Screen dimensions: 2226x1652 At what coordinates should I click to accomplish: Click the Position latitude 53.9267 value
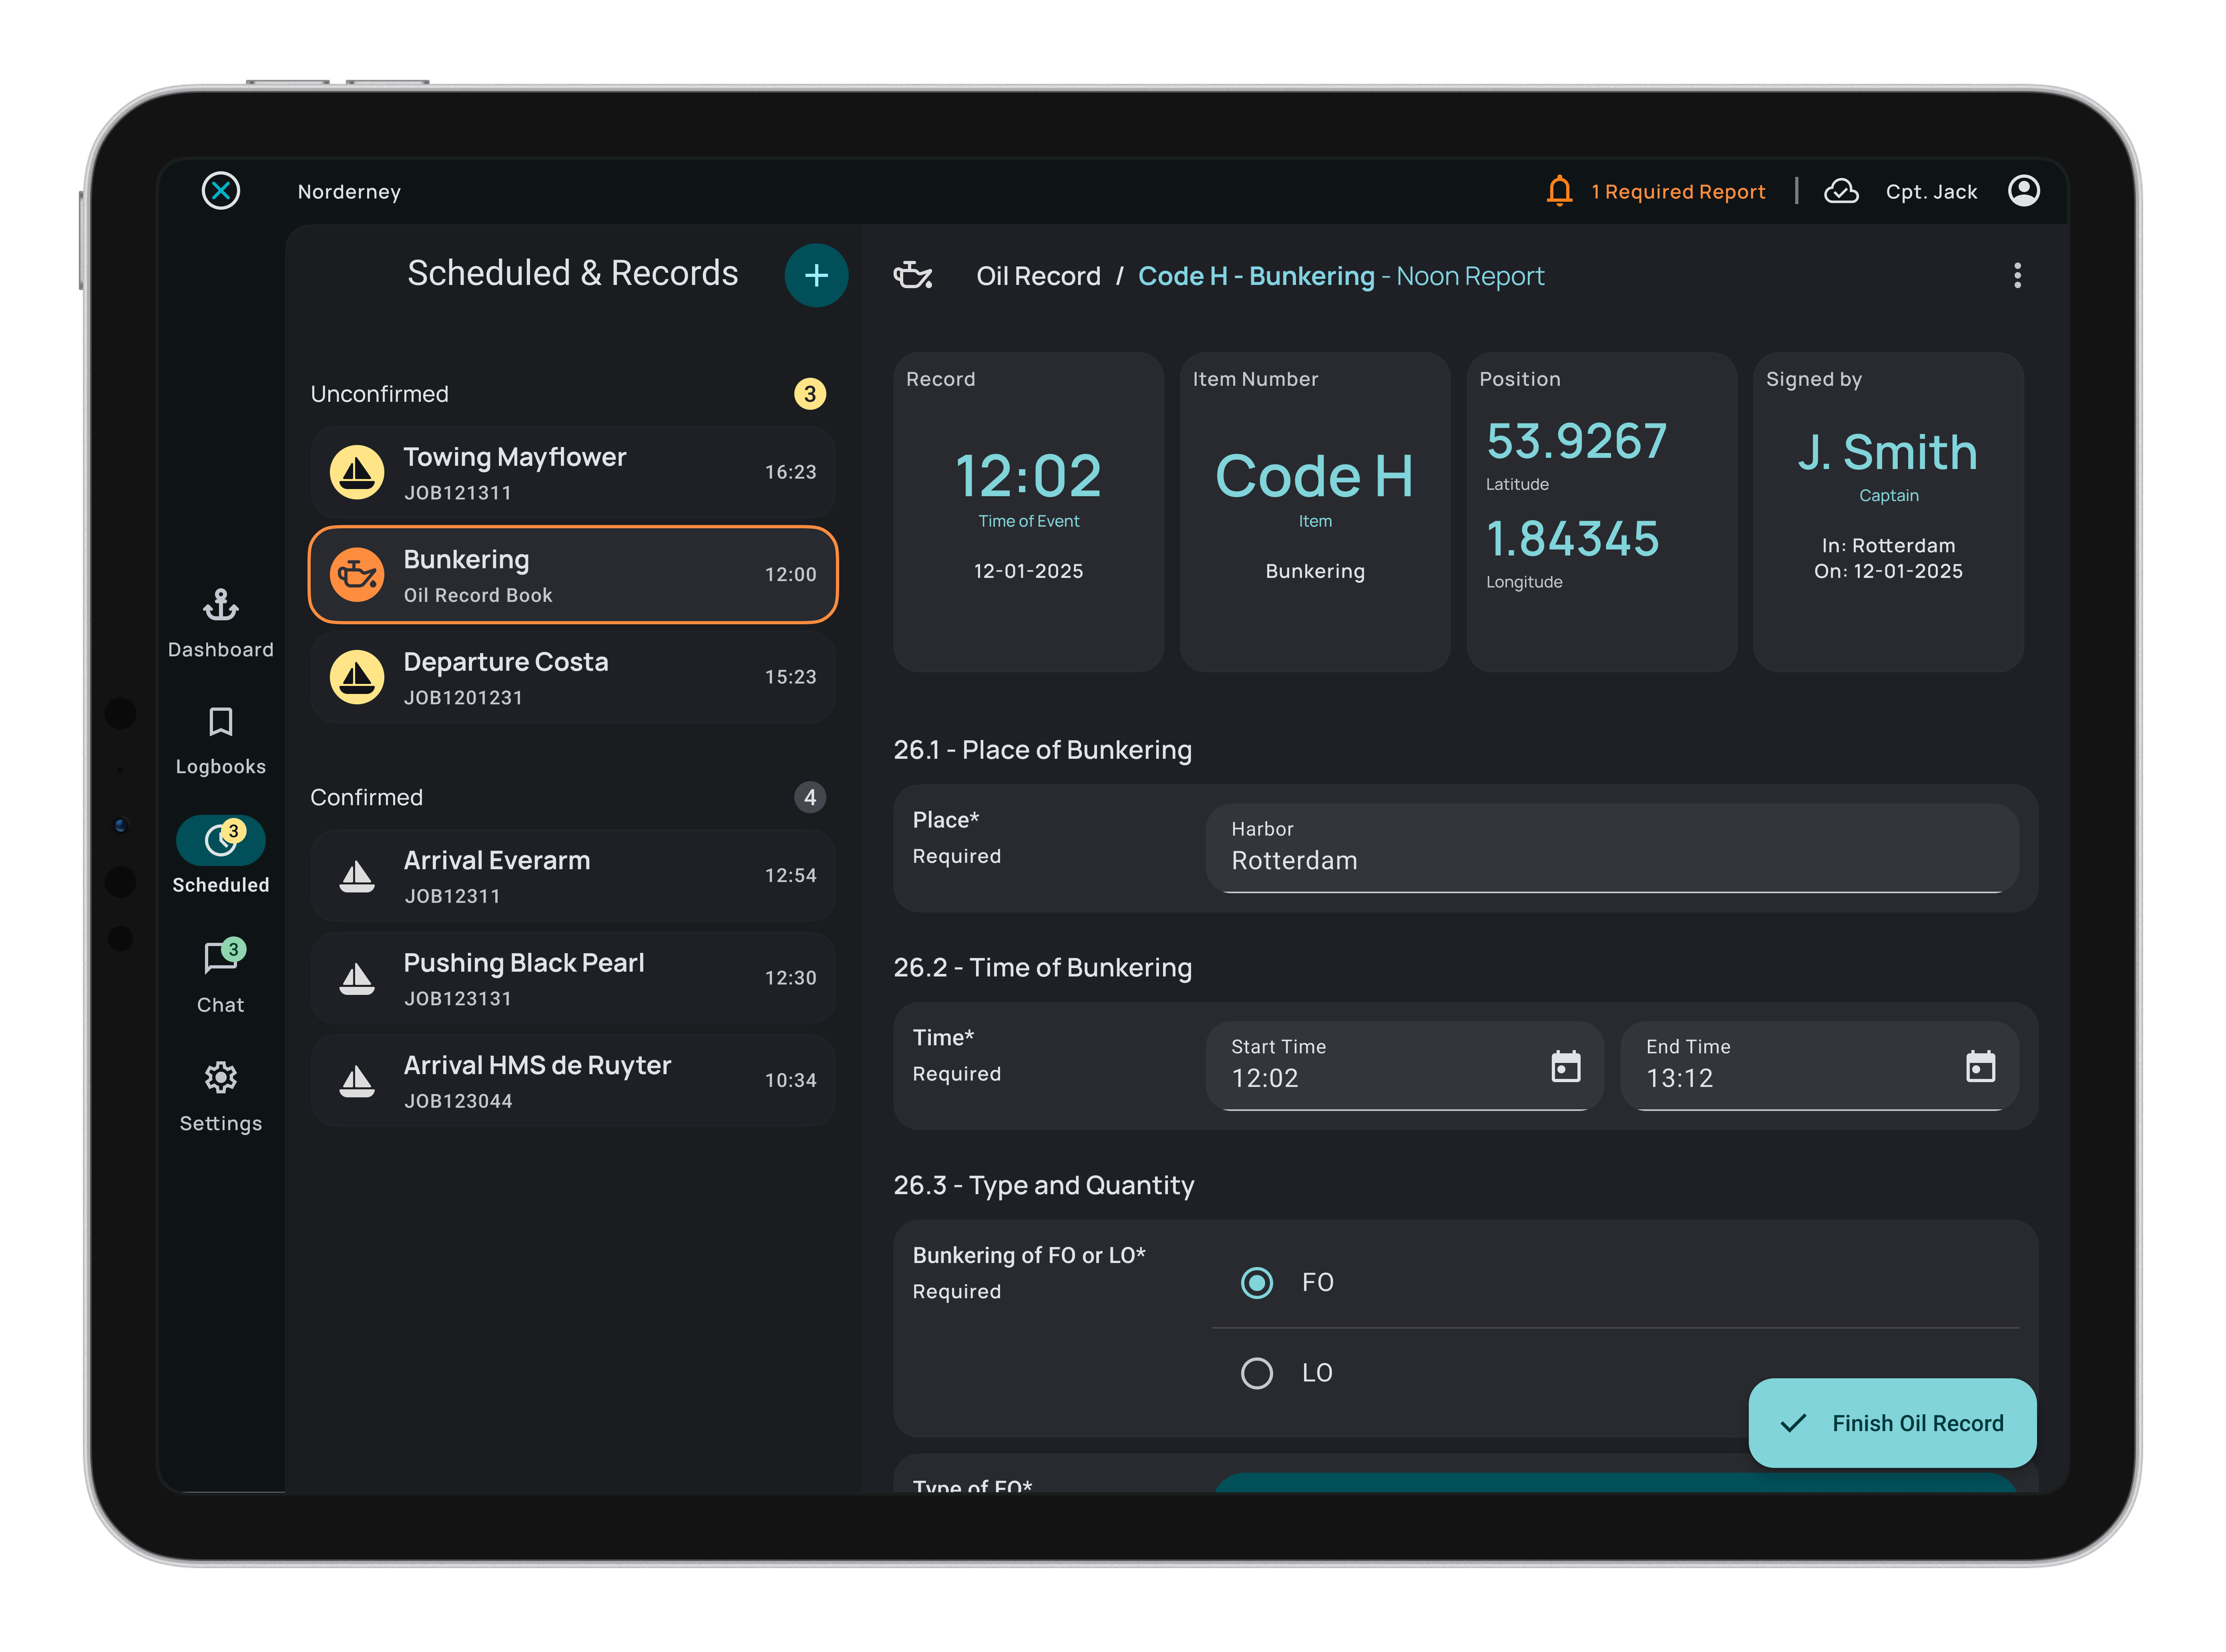(1576, 441)
